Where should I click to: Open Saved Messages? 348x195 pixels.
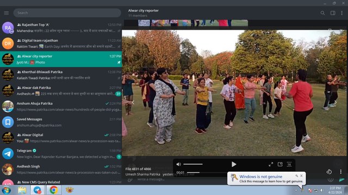pos(61,122)
